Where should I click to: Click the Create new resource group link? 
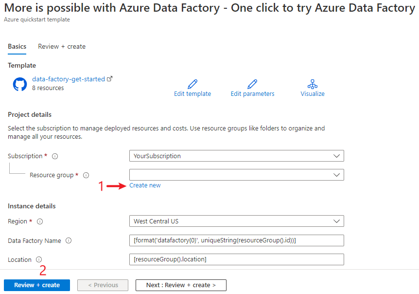(145, 185)
